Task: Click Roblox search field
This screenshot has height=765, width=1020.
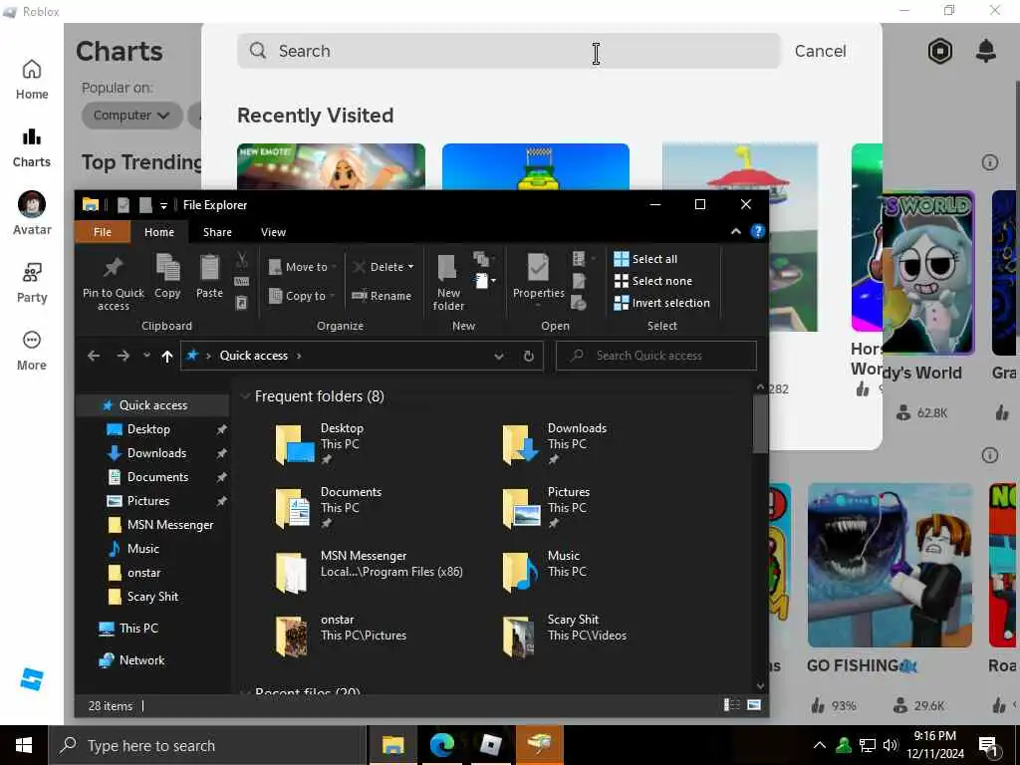Action: point(508,51)
